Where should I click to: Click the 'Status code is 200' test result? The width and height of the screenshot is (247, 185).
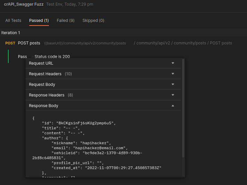tap(52, 57)
